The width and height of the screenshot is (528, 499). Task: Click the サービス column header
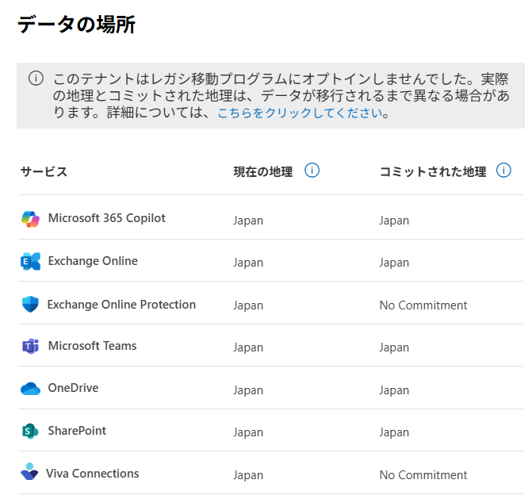click(x=44, y=171)
